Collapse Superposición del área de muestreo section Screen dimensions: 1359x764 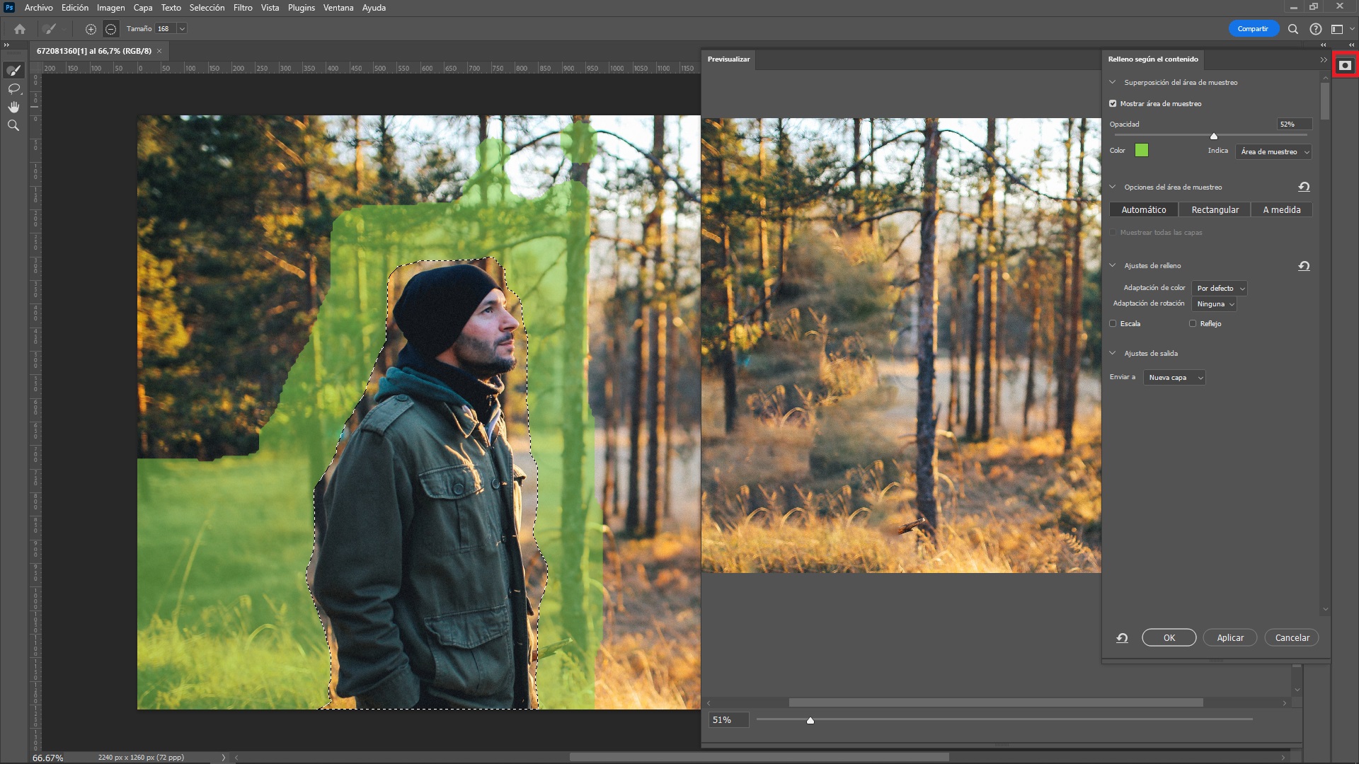point(1112,82)
